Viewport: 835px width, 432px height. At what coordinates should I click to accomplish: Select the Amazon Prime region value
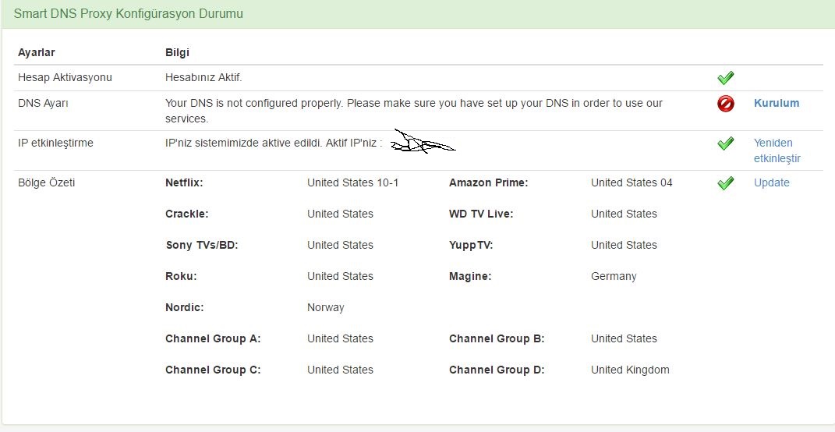tap(631, 182)
